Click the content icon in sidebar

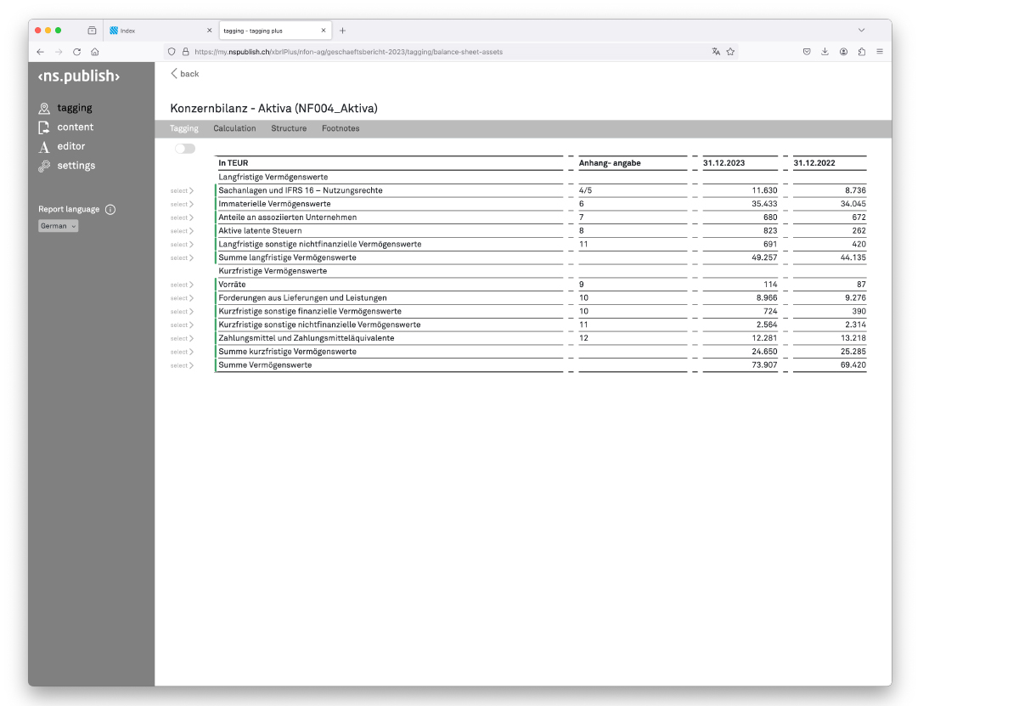[x=44, y=127]
